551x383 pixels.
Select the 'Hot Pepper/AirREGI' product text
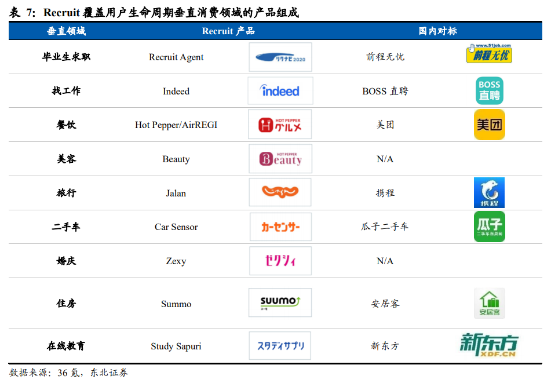[x=176, y=125]
